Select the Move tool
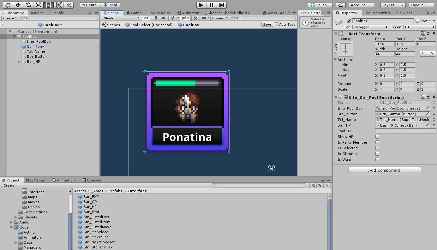The width and height of the screenshot is (437, 250). point(18,5)
